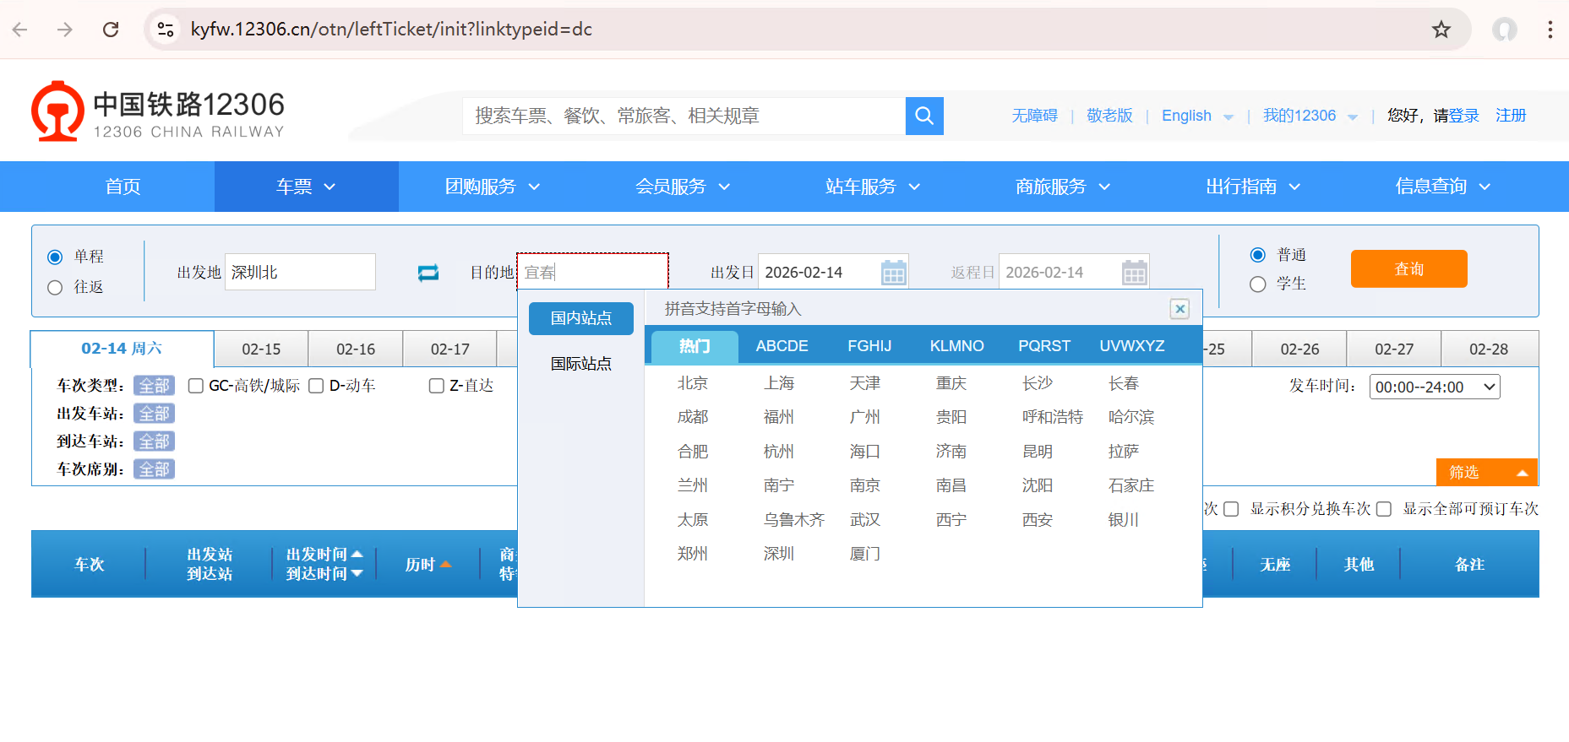Focus the 出发地 departure station field

pos(300,272)
